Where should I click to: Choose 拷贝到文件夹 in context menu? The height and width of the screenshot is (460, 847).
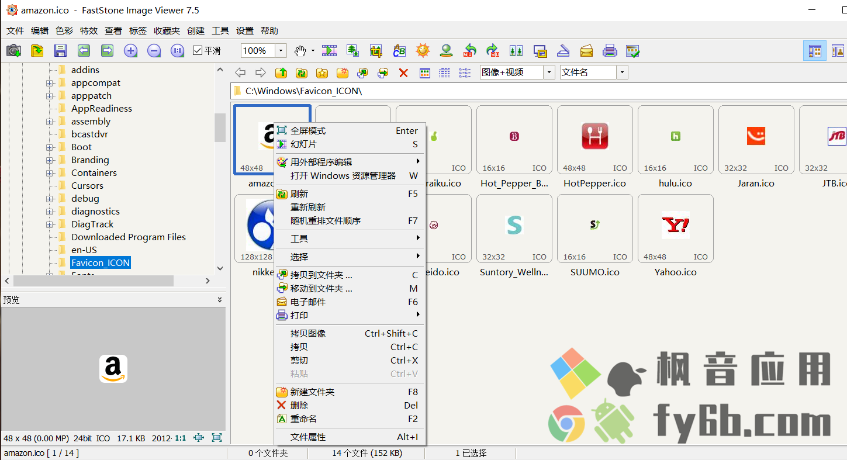point(350,275)
